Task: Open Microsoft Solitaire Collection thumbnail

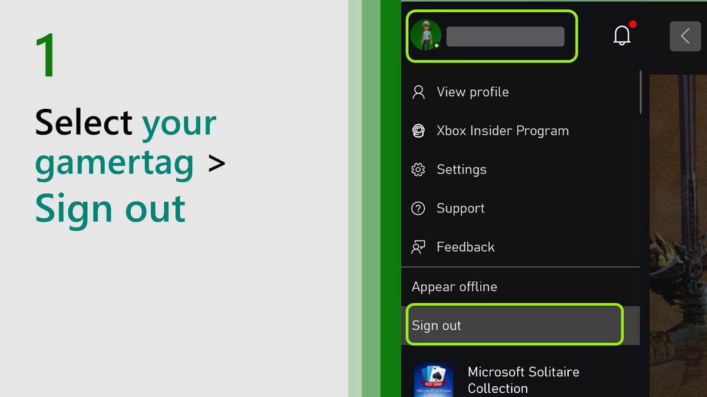Action: (x=433, y=380)
